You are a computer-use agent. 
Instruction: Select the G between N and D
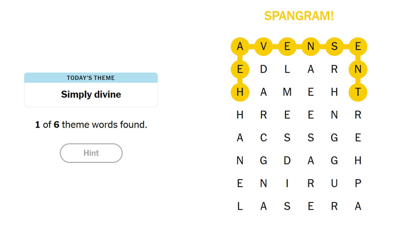tap(263, 161)
